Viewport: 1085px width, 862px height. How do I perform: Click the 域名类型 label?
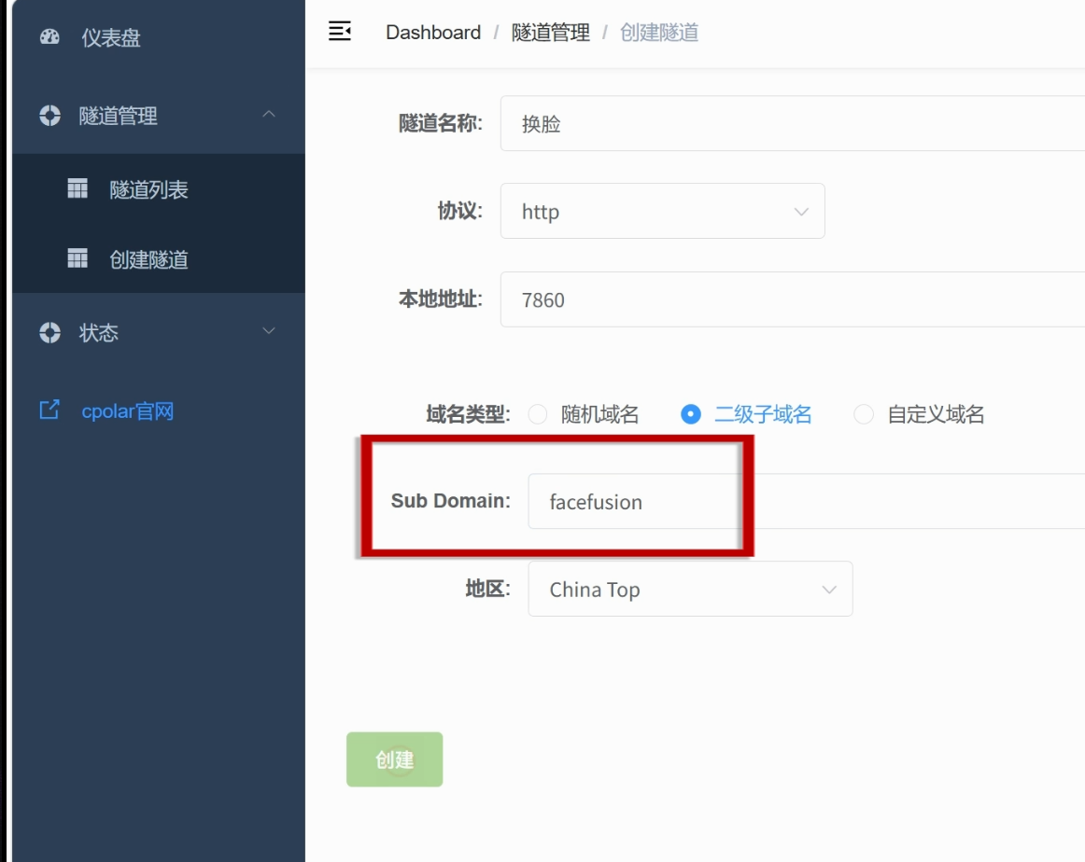pos(468,414)
